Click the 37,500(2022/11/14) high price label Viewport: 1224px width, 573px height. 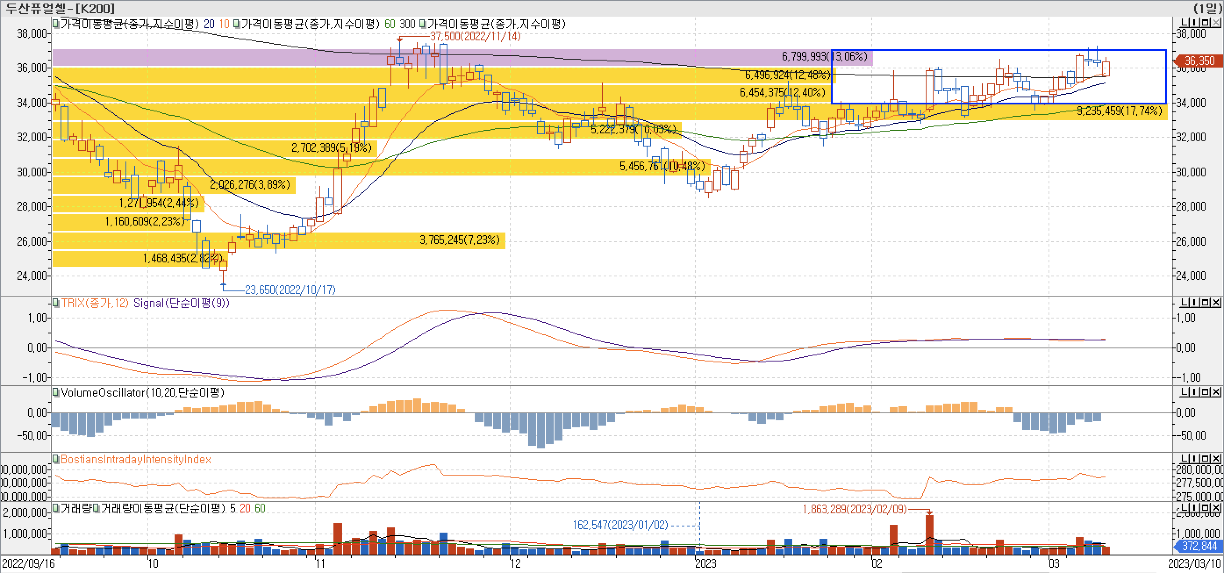475,36
